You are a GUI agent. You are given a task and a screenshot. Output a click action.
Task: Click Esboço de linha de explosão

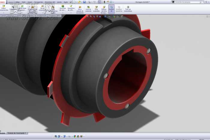tap(104, 9)
